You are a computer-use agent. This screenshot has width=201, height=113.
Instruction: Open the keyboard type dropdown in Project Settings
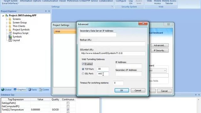coord(165,70)
